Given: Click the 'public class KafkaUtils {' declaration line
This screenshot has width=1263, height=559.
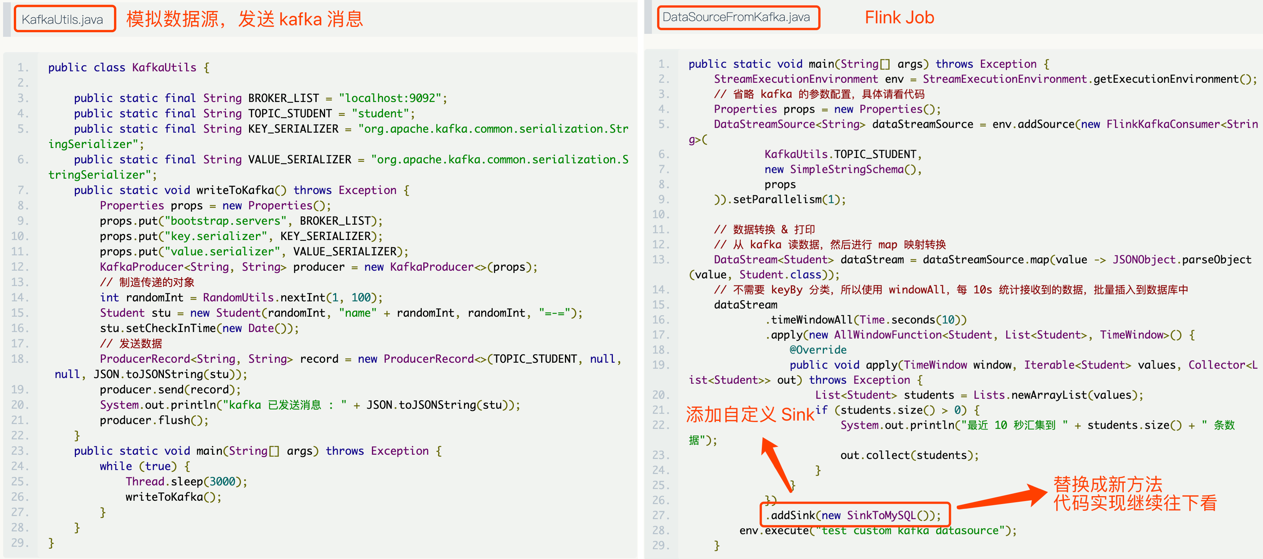Looking at the screenshot, I should click(x=129, y=67).
